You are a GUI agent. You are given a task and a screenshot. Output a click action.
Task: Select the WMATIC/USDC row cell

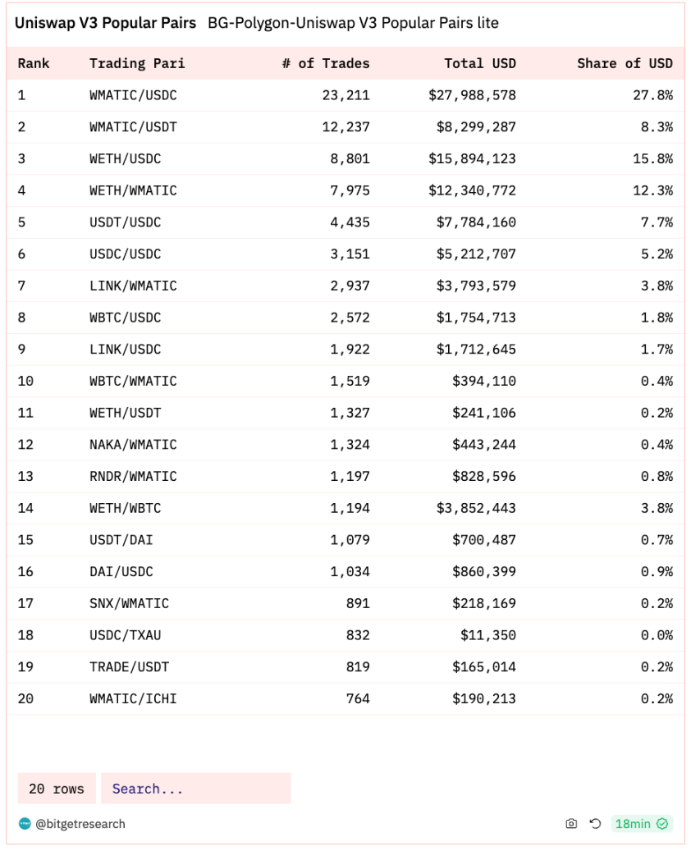point(133,95)
